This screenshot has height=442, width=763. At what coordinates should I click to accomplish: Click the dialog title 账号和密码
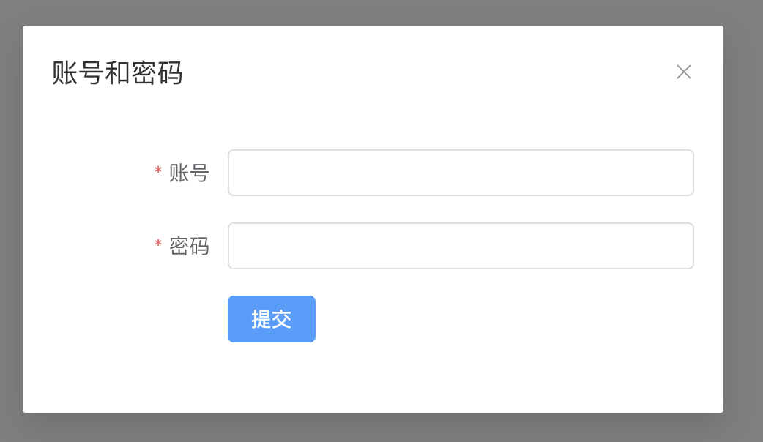coord(117,73)
